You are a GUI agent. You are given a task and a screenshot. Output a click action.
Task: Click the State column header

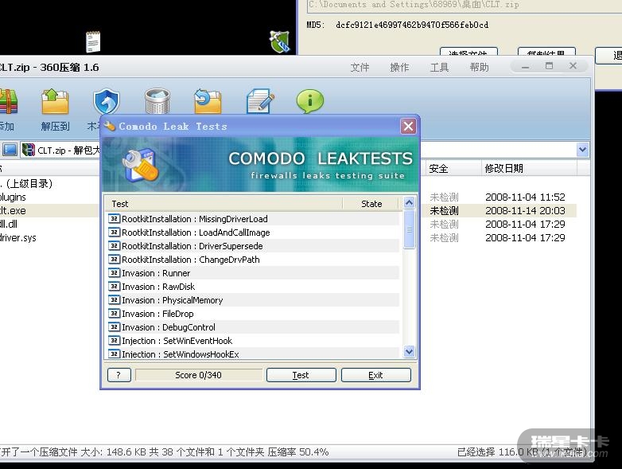pos(371,204)
